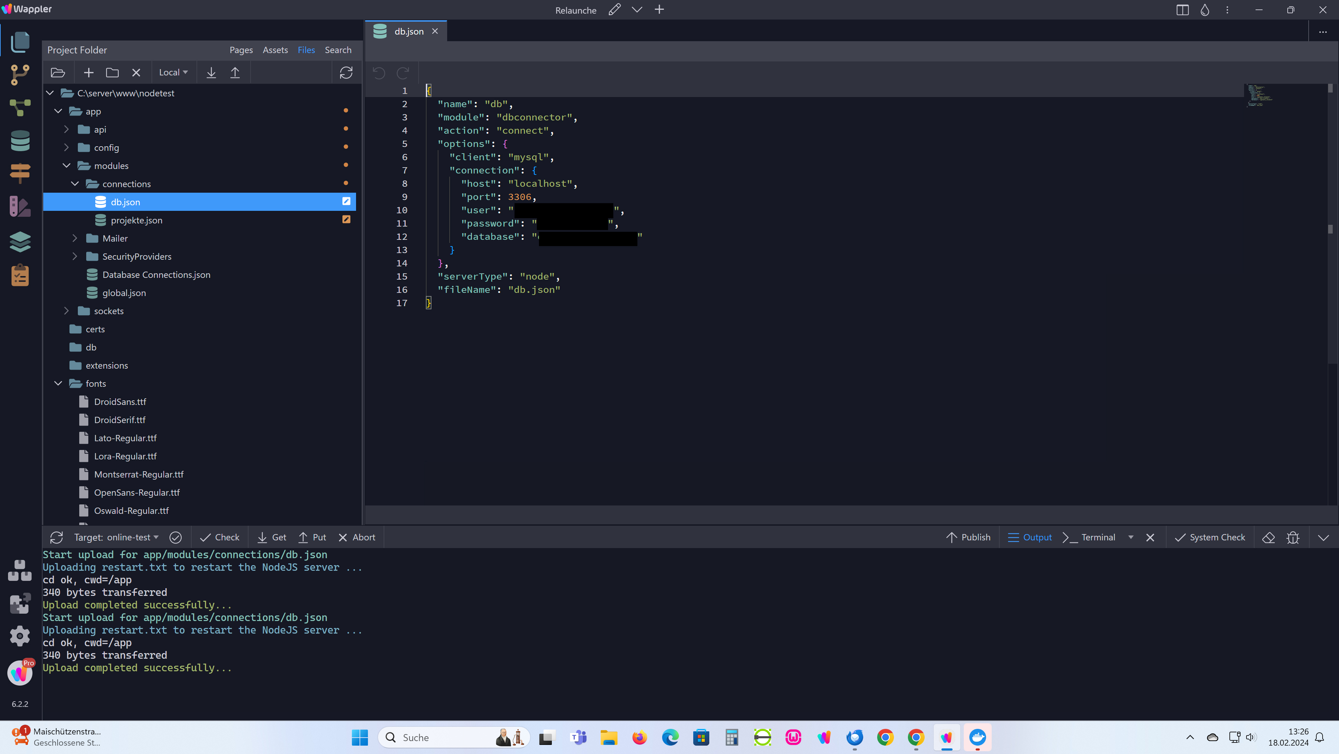Switch to the Assets tab

pos(275,50)
